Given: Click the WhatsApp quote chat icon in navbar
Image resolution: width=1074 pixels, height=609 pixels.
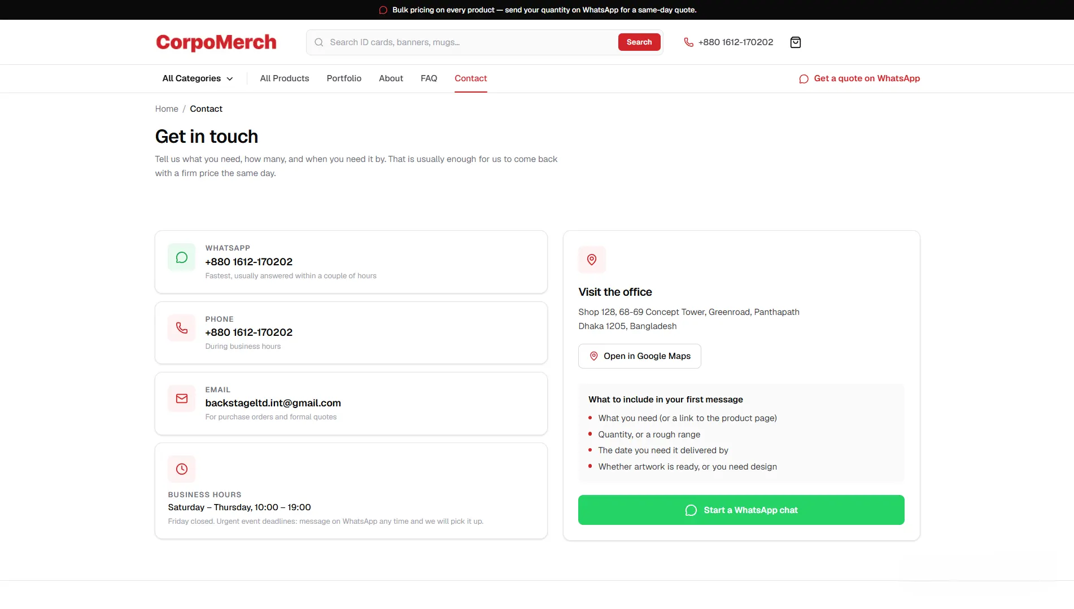Looking at the screenshot, I should coord(804,79).
